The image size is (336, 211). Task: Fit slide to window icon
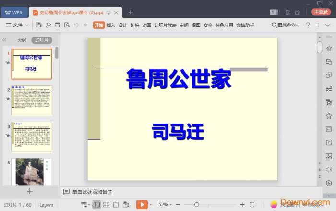click(x=252, y=205)
